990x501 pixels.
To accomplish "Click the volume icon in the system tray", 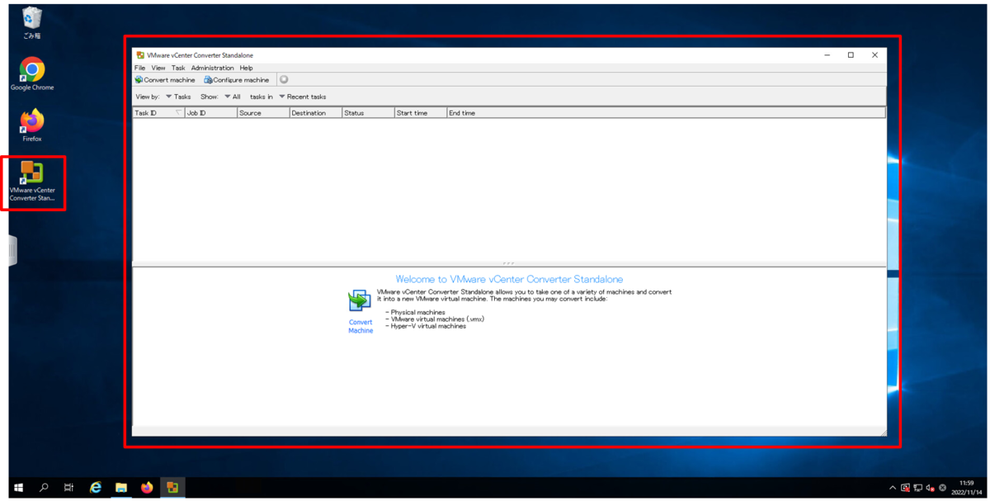I will click(x=930, y=488).
